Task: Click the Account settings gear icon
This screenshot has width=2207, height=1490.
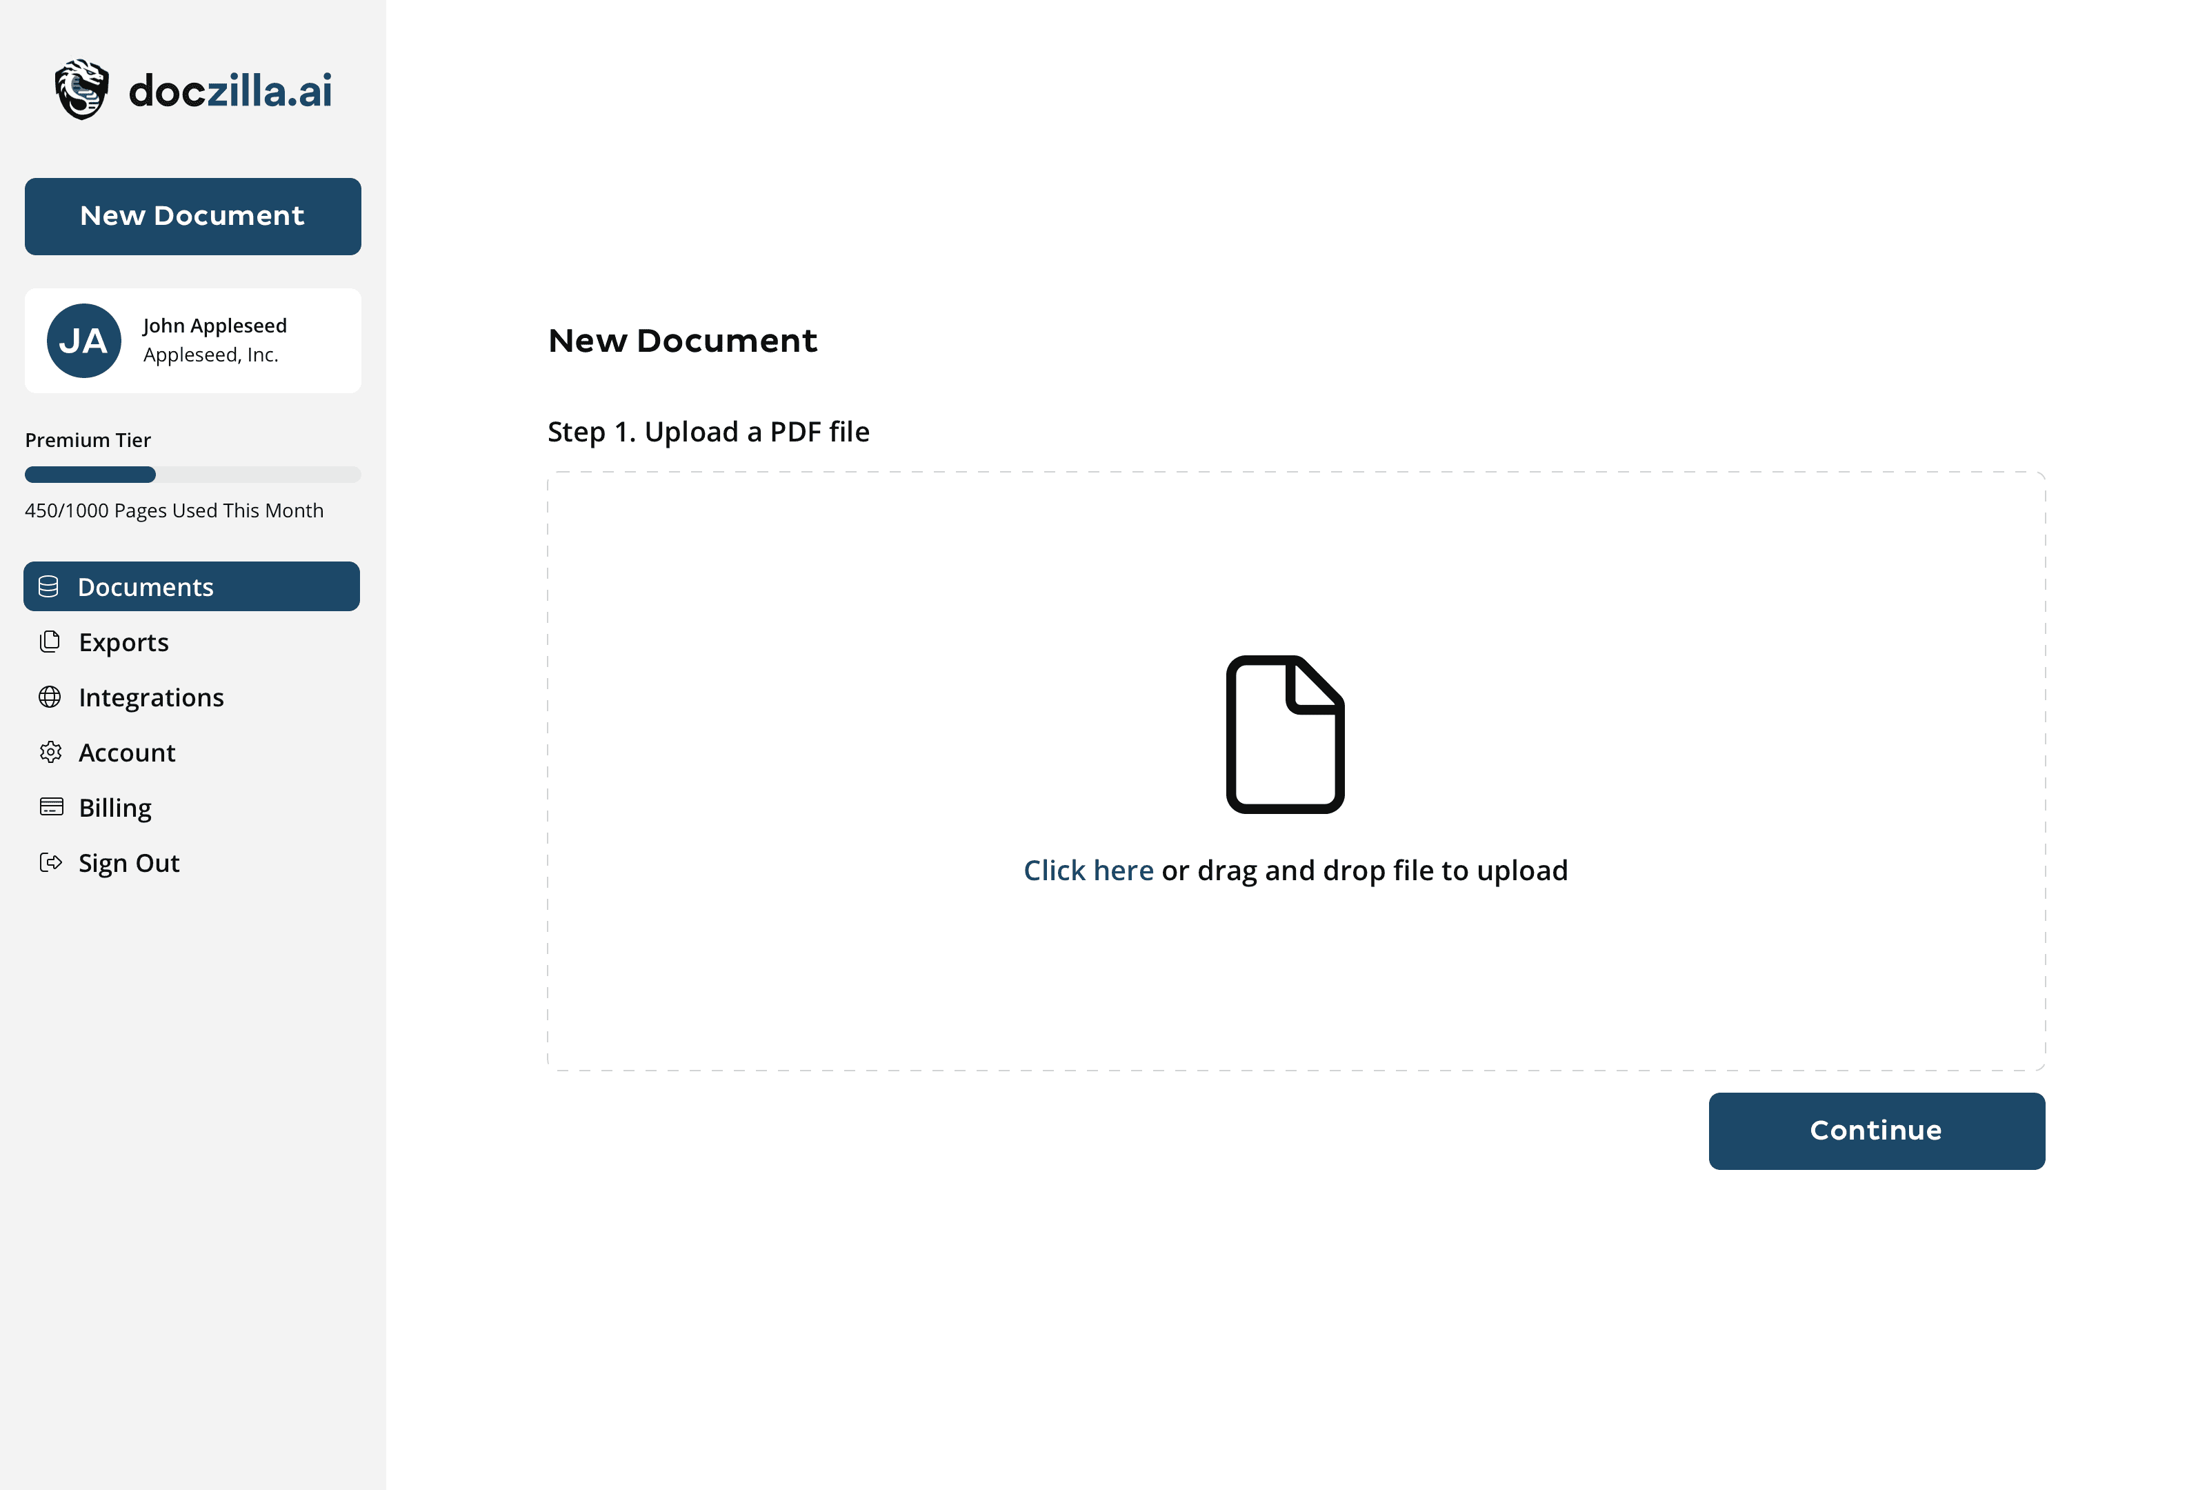Action: (x=48, y=752)
